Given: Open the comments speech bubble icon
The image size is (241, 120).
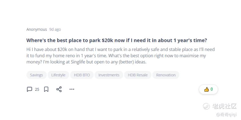Looking at the screenshot, I should 29,89.
